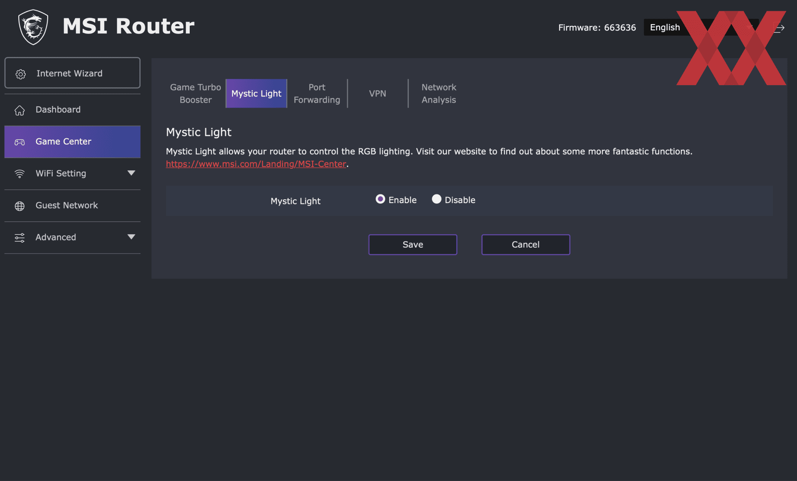The image size is (797, 481).
Task: Click the Internet Wizard gear icon
Action: tap(20, 74)
